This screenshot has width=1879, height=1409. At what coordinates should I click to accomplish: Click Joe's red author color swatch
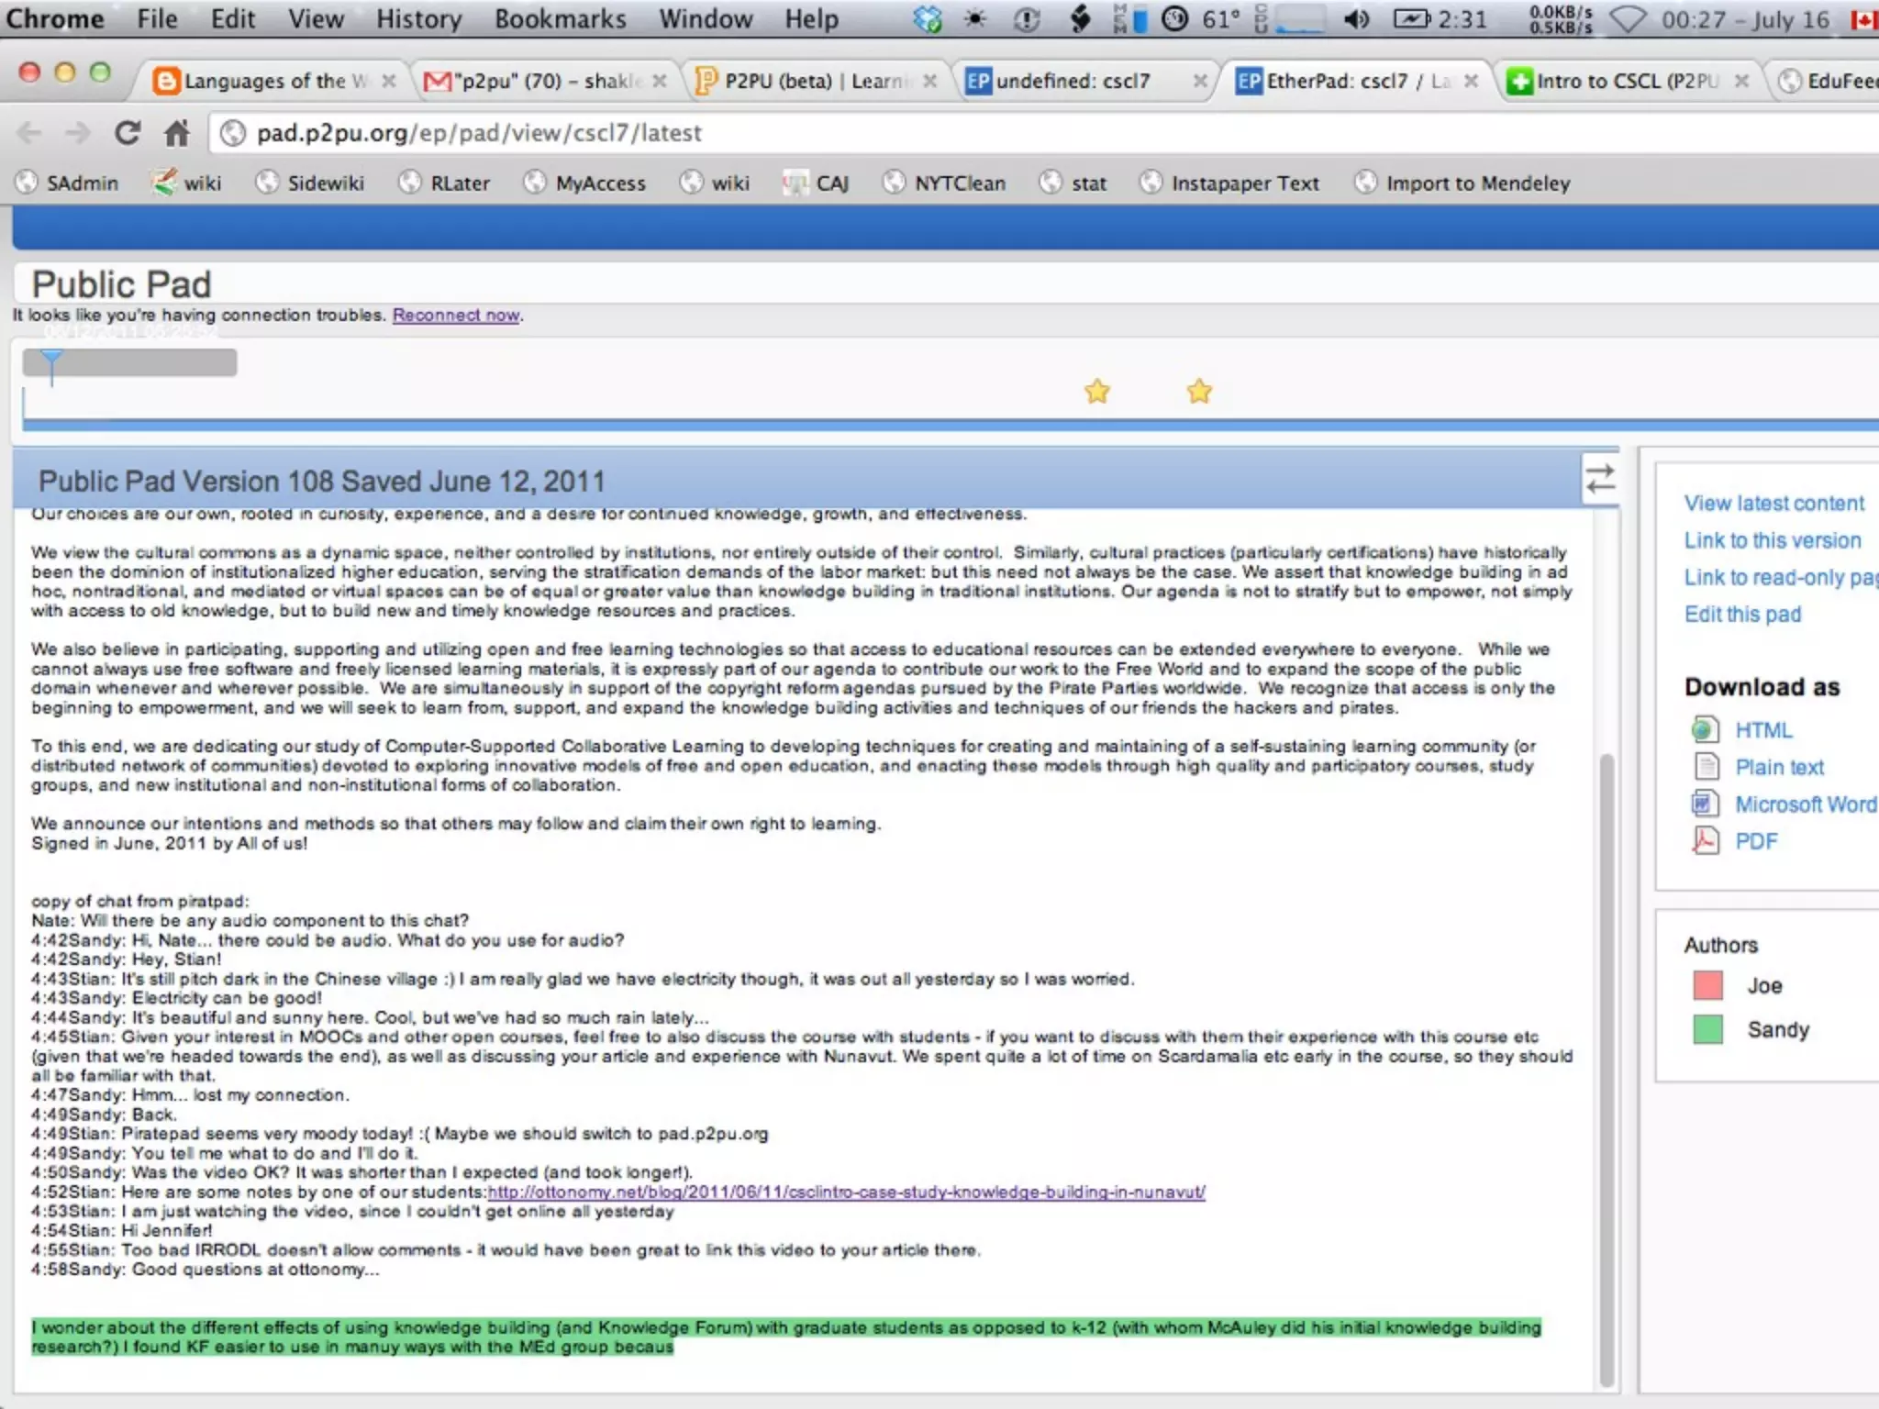pyautogui.click(x=1707, y=985)
